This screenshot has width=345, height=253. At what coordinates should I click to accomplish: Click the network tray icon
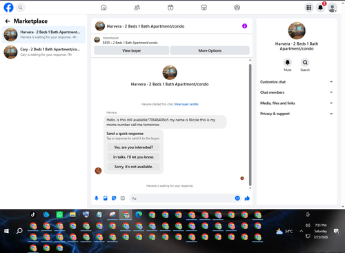point(308,236)
